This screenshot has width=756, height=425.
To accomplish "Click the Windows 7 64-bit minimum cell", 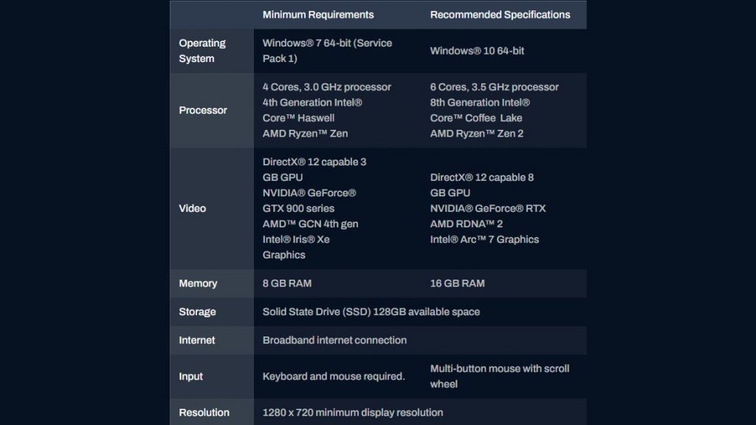I will (x=327, y=51).
